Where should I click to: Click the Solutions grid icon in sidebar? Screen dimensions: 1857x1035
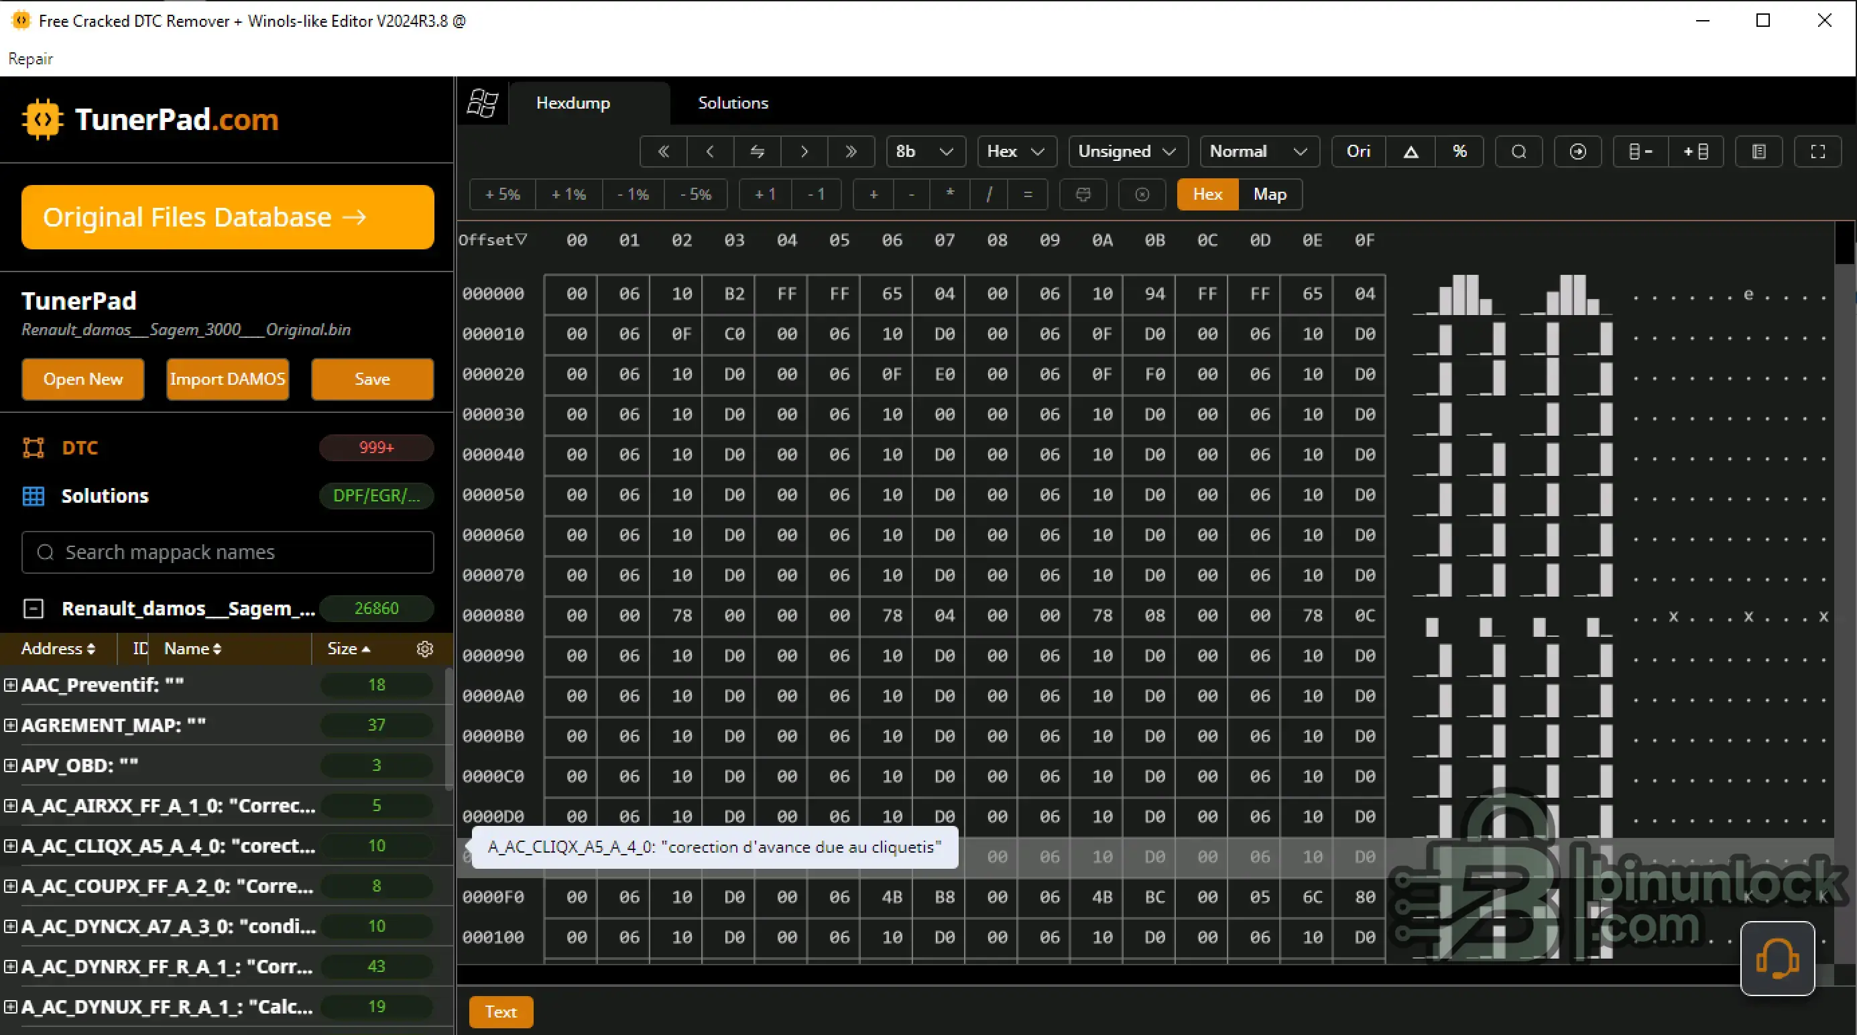[33, 496]
